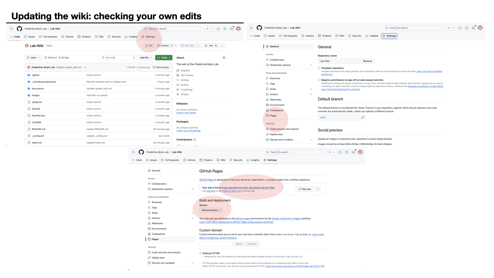Click the user avatar in the code page screenshot
The height and width of the screenshot is (278, 494).
238,29
